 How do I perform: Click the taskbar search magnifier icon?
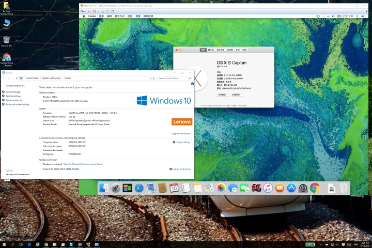[12, 244]
